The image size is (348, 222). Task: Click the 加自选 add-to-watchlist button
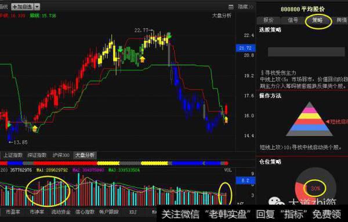[x=23, y=6]
